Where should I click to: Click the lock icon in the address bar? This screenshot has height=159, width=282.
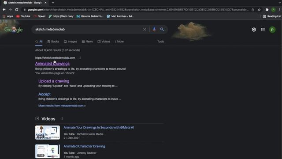[x=25, y=10]
